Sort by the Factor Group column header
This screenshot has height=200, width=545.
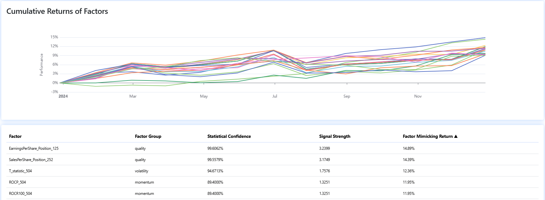pyautogui.click(x=148, y=137)
